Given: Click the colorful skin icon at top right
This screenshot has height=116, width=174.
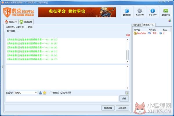Looking at the screenshot, I should point(170,21).
